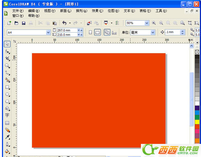The height and width of the screenshot is (157, 201).
Task: Select the Pick tool arrow
Action: (7, 44)
